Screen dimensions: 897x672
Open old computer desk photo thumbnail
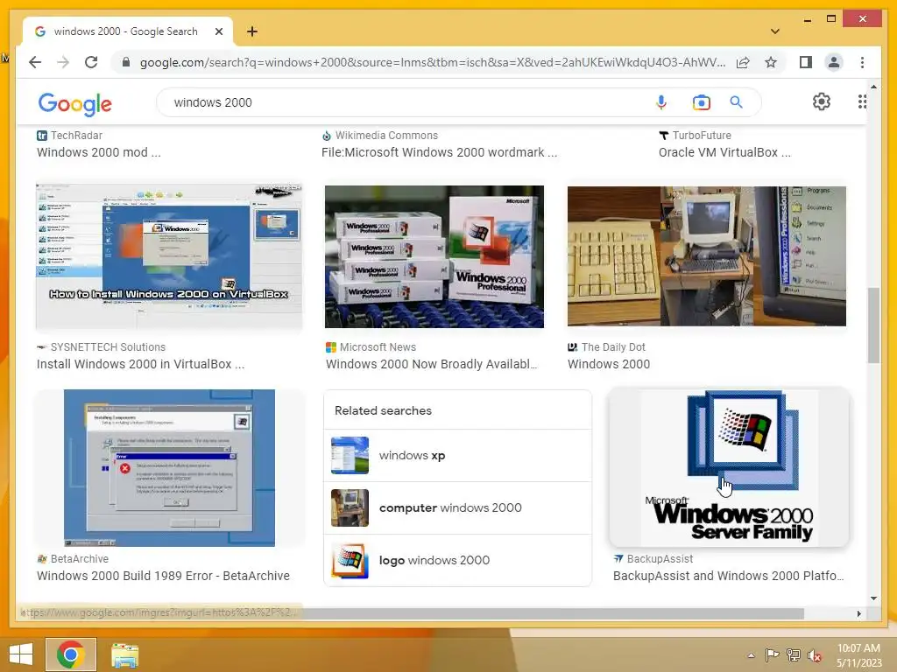click(707, 256)
